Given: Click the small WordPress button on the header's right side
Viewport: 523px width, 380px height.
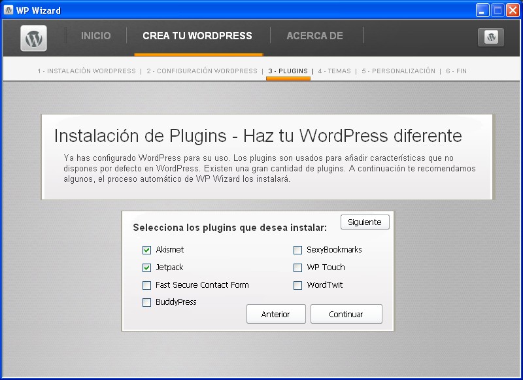Looking at the screenshot, I should [491, 37].
